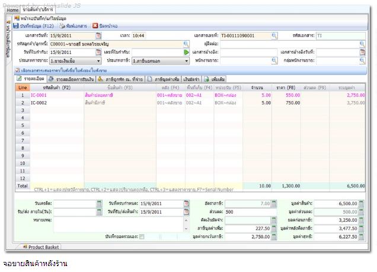
Task: Click the red close-screen icon in toolbar
Action: tap(95, 25)
